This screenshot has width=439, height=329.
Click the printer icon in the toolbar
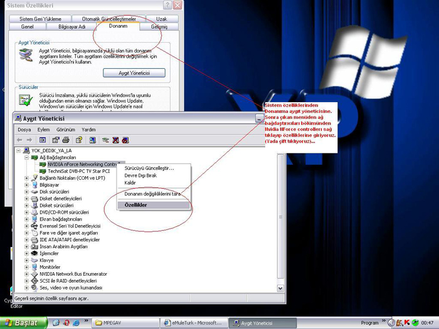click(66, 140)
